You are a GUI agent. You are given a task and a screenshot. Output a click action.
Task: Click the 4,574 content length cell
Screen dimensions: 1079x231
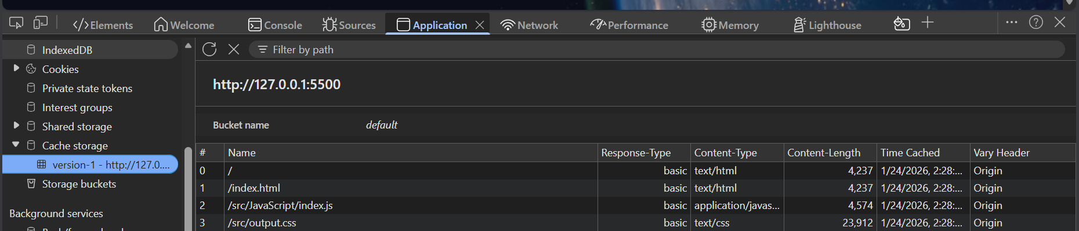point(830,205)
